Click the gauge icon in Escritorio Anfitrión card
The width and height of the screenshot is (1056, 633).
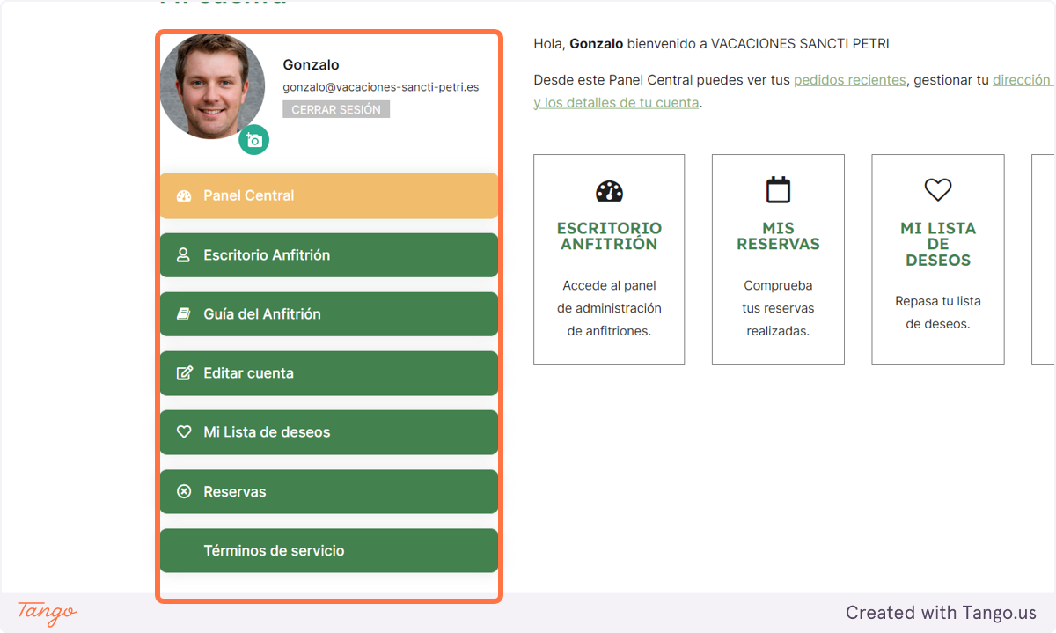609,191
